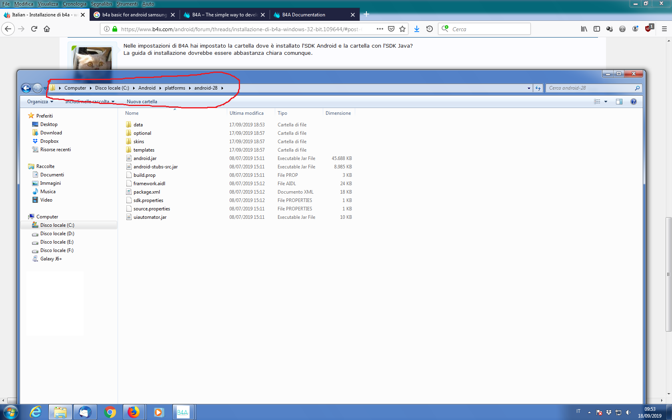Switch to b4a basic for android samsung tab
The image size is (672, 420).
coord(134,15)
